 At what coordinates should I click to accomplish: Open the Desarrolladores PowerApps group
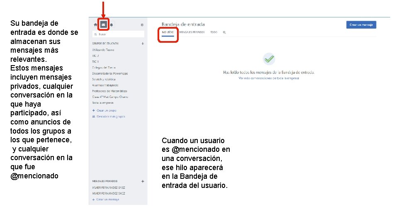[x=110, y=73]
